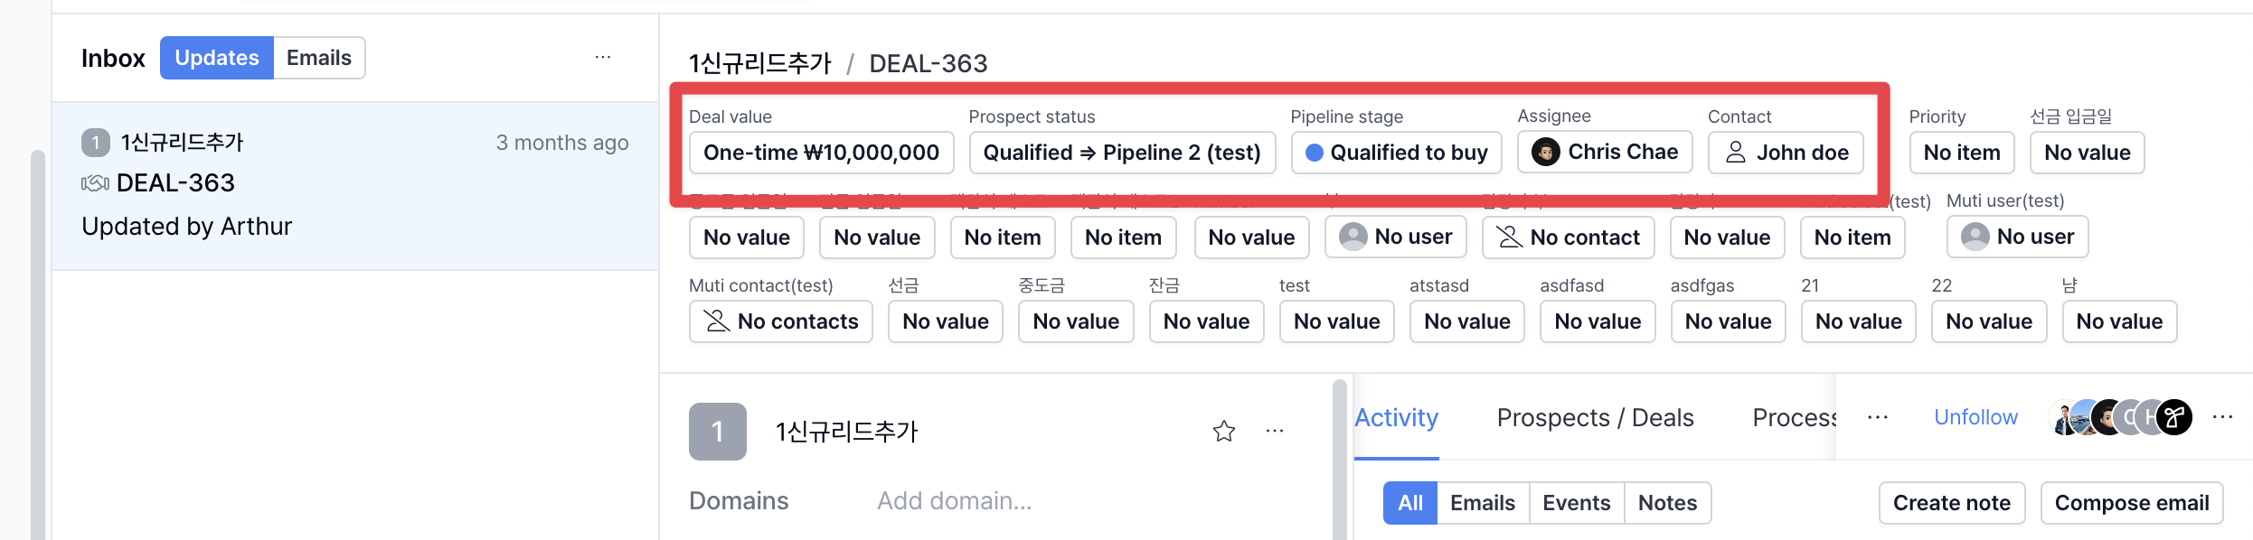Click the 'No user' avatar placeholder for Muti user(test)

[x=1975, y=236]
